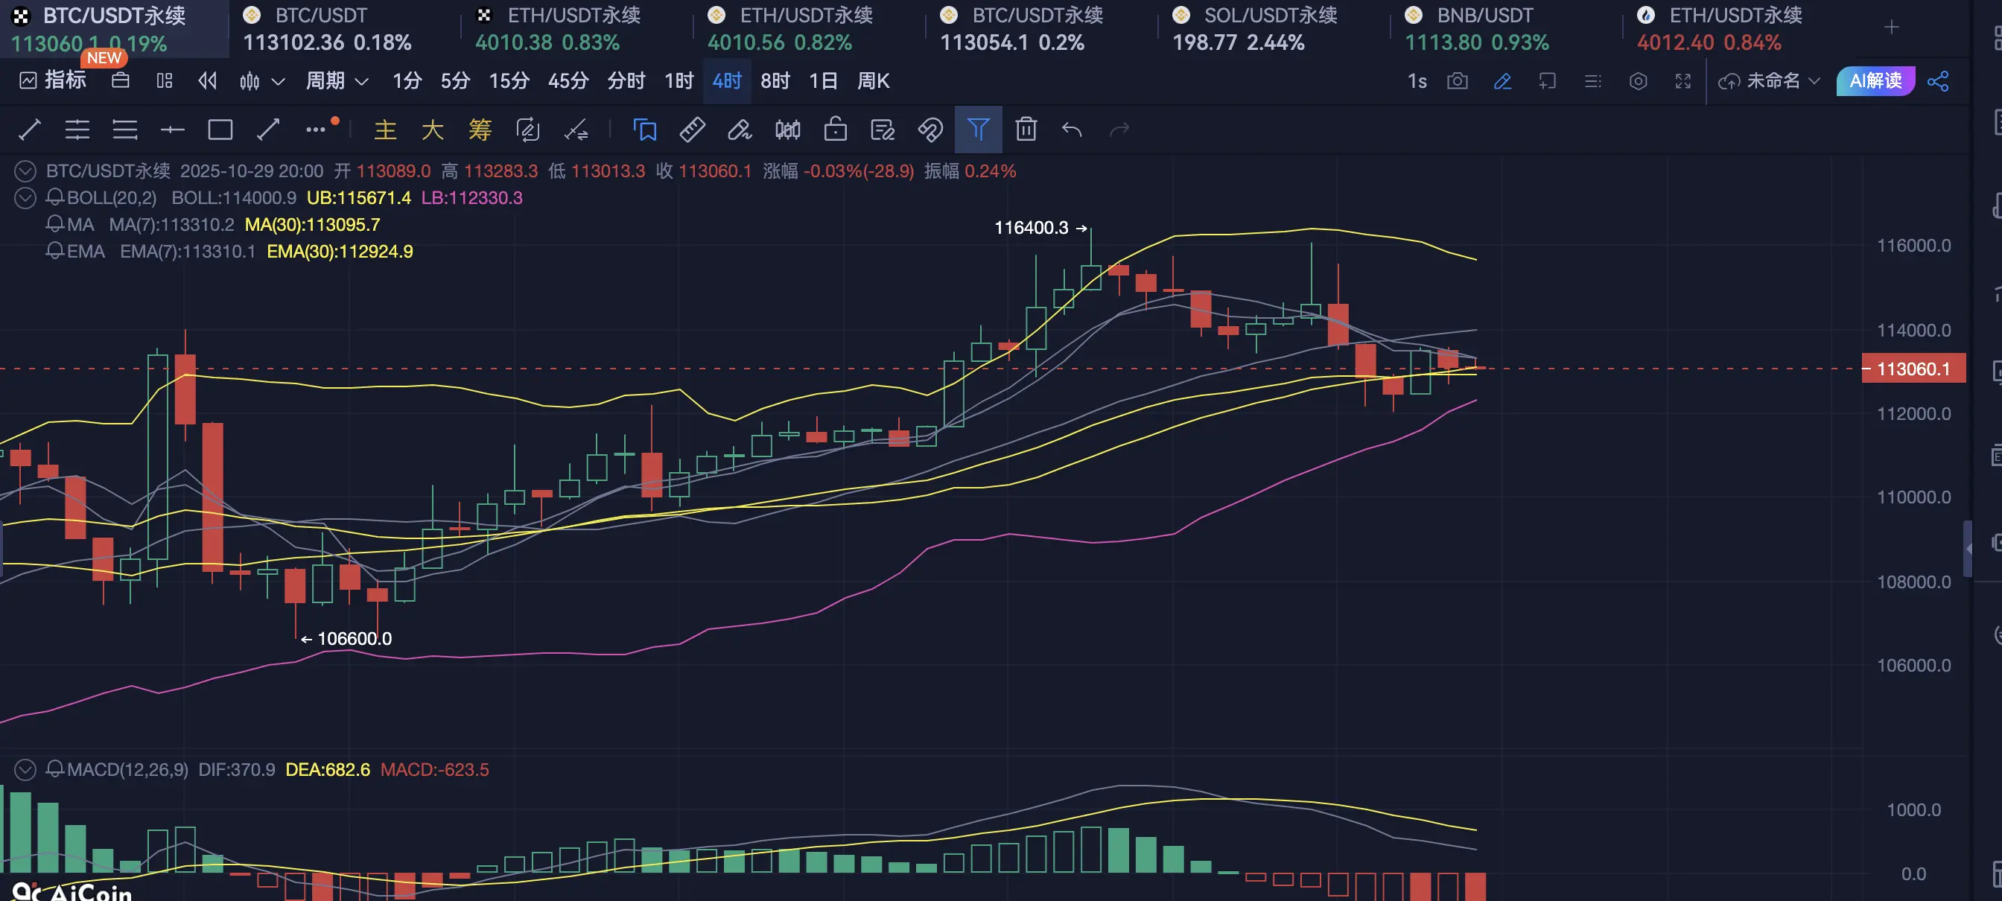Expand the candlestick chart type dropdown
This screenshot has height=901, width=2002.
coord(278,80)
